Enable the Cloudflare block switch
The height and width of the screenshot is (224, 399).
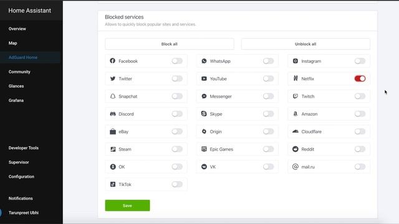(360, 131)
